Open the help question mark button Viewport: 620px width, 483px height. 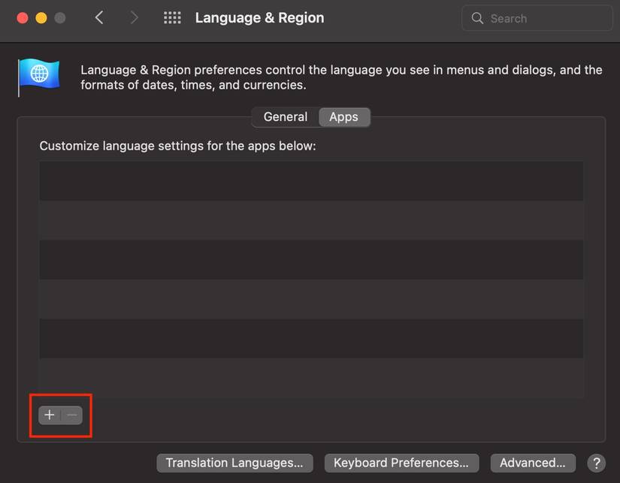[597, 463]
